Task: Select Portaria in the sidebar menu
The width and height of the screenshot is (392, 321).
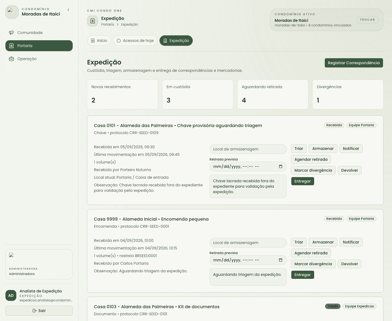Action: pos(39,46)
